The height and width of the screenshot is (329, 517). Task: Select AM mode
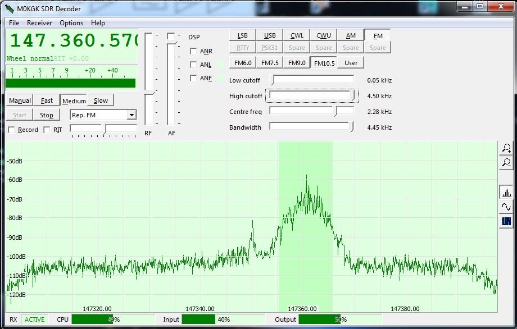(x=351, y=35)
